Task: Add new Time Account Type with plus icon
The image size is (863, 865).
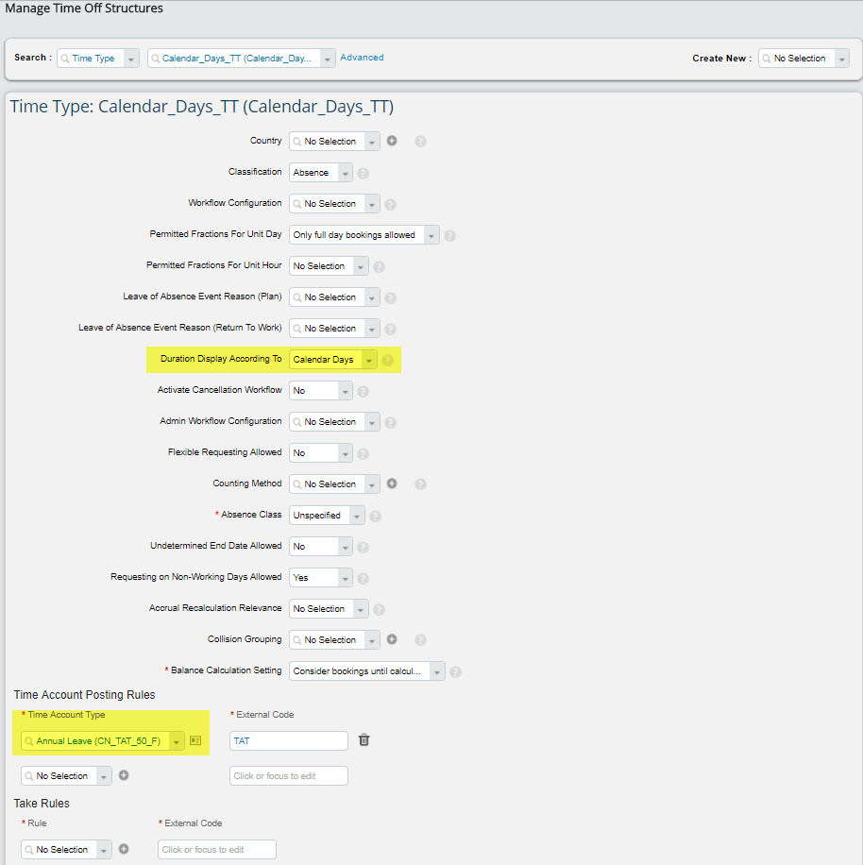Action: (124, 775)
